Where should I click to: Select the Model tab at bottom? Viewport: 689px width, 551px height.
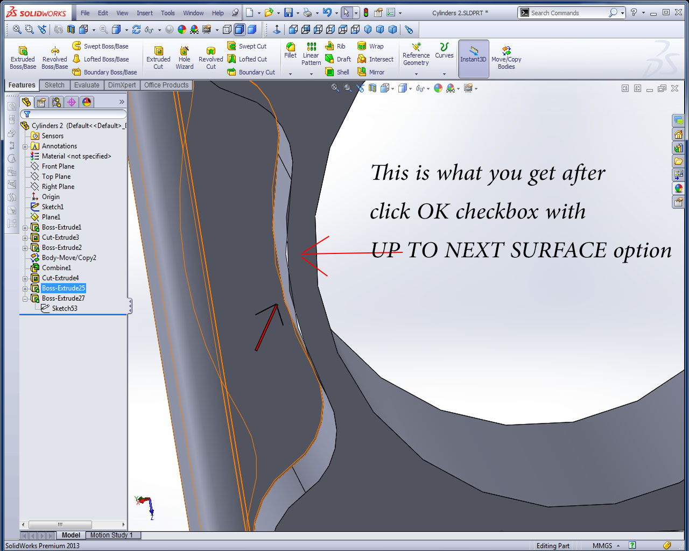71,535
